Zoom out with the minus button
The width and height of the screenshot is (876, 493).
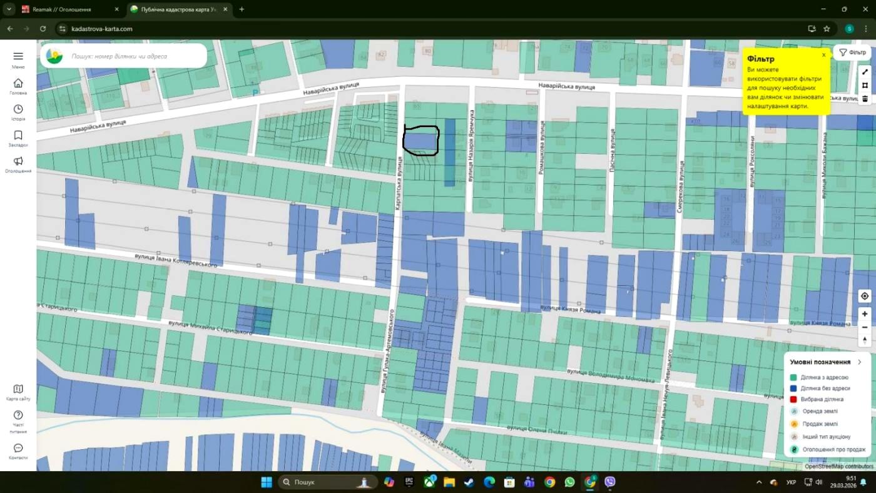point(865,327)
